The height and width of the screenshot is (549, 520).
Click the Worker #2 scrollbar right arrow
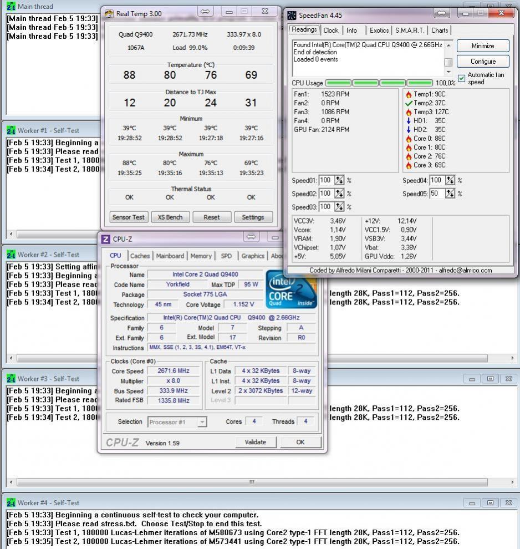pyautogui.click(x=513, y=358)
